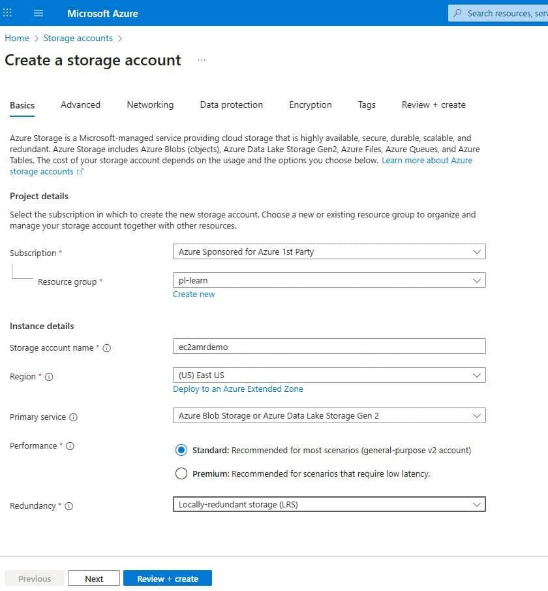This screenshot has height=591, width=548.
Task: Open the Subscription dropdown
Action: (329, 251)
